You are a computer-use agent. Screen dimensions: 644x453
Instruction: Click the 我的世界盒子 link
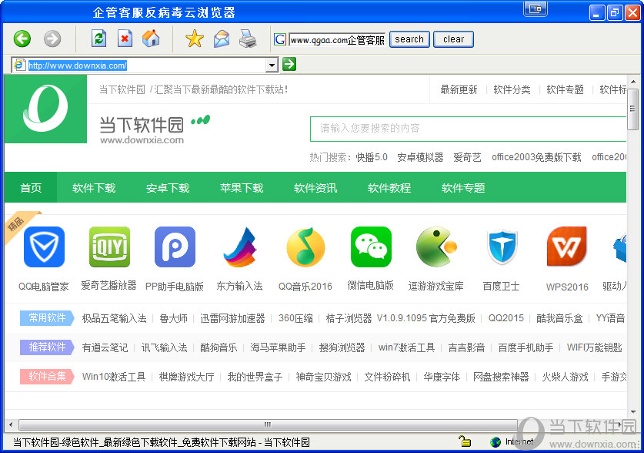point(255,377)
